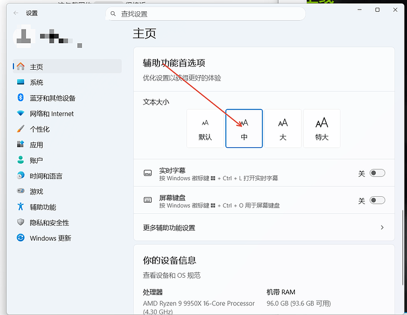Click the Wi-Fi icon for 网络和 Internet
407x315 pixels.
21,113
